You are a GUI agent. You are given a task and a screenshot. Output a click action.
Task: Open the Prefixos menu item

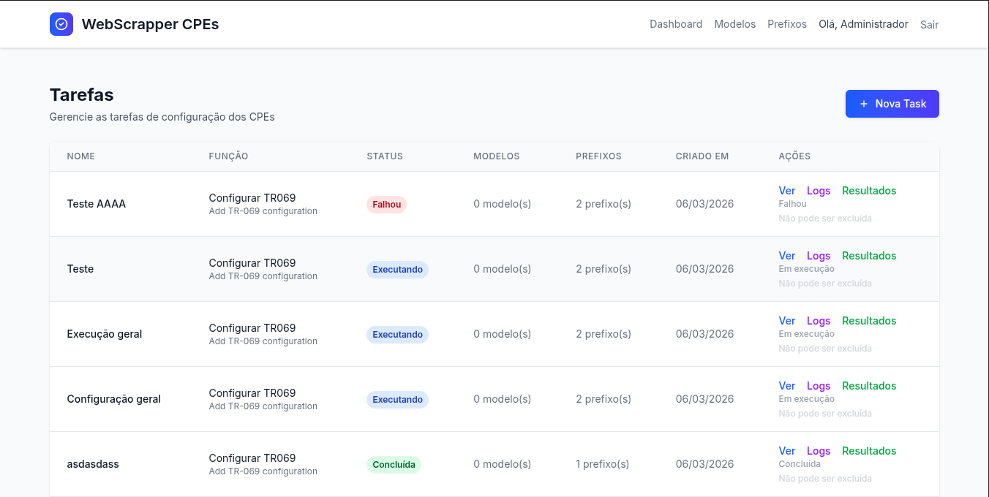[786, 24]
